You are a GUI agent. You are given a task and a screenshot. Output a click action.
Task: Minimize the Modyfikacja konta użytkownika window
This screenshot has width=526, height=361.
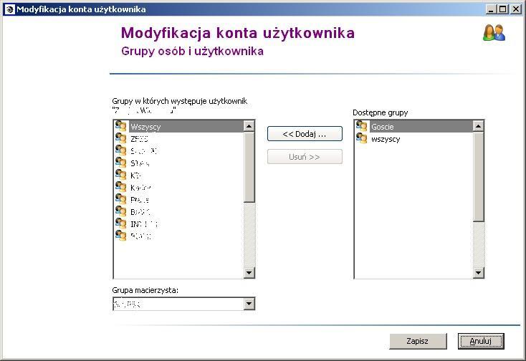click(491, 9)
